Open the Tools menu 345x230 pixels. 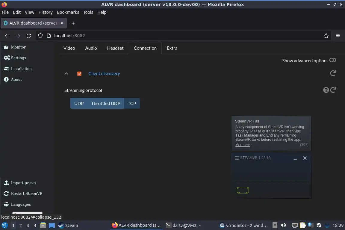[x=88, y=12]
